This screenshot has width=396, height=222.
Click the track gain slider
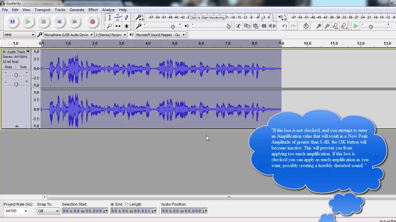coord(16,75)
